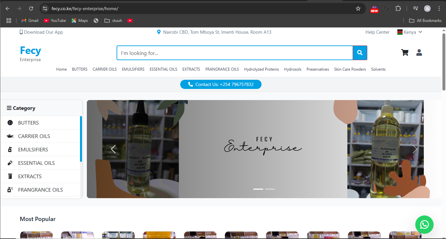Image resolution: width=446 pixels, height=239 pixels.
Task: Switch to second carousel slide indicator
Action: 270,189
